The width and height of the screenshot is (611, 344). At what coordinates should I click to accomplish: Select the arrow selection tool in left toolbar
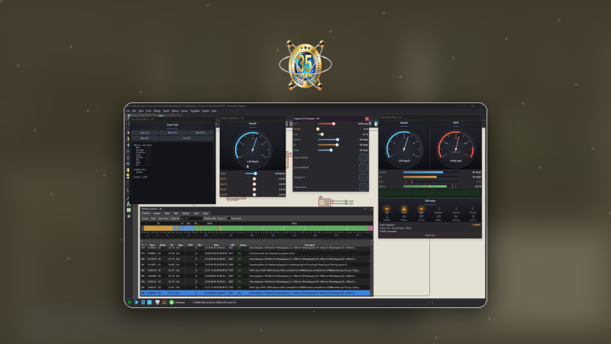[x=128, y=132]
